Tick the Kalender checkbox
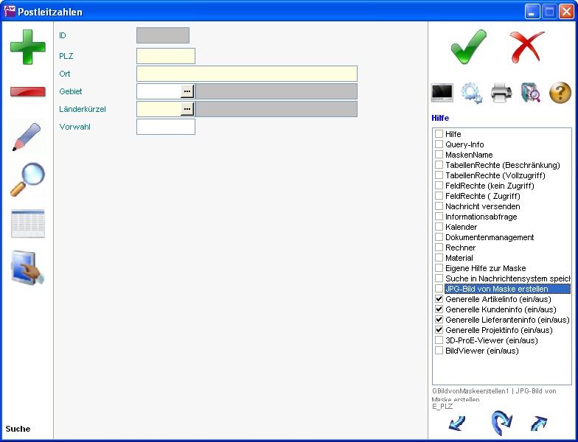This screenshot has height=442, width=578. click(x=439, y=227)
